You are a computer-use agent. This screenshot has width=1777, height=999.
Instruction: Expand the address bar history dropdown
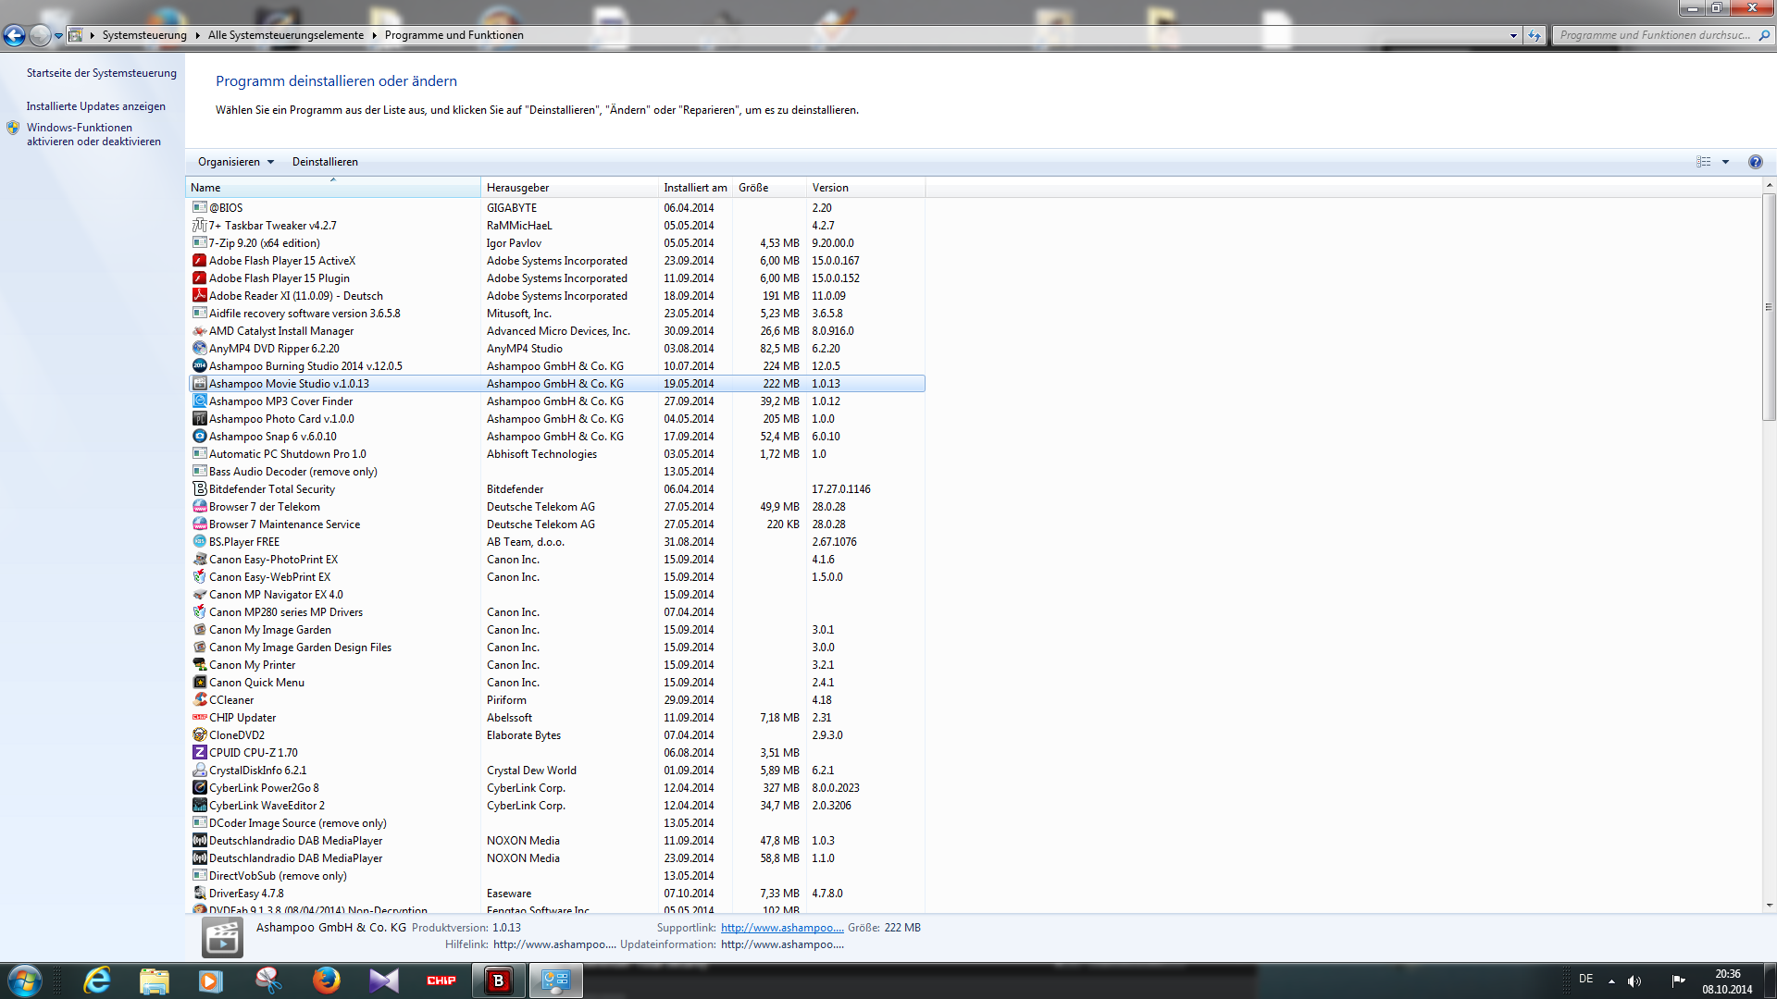pos(1513,35)
